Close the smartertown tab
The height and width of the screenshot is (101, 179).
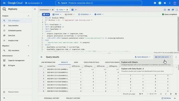(x=53, y=10)
